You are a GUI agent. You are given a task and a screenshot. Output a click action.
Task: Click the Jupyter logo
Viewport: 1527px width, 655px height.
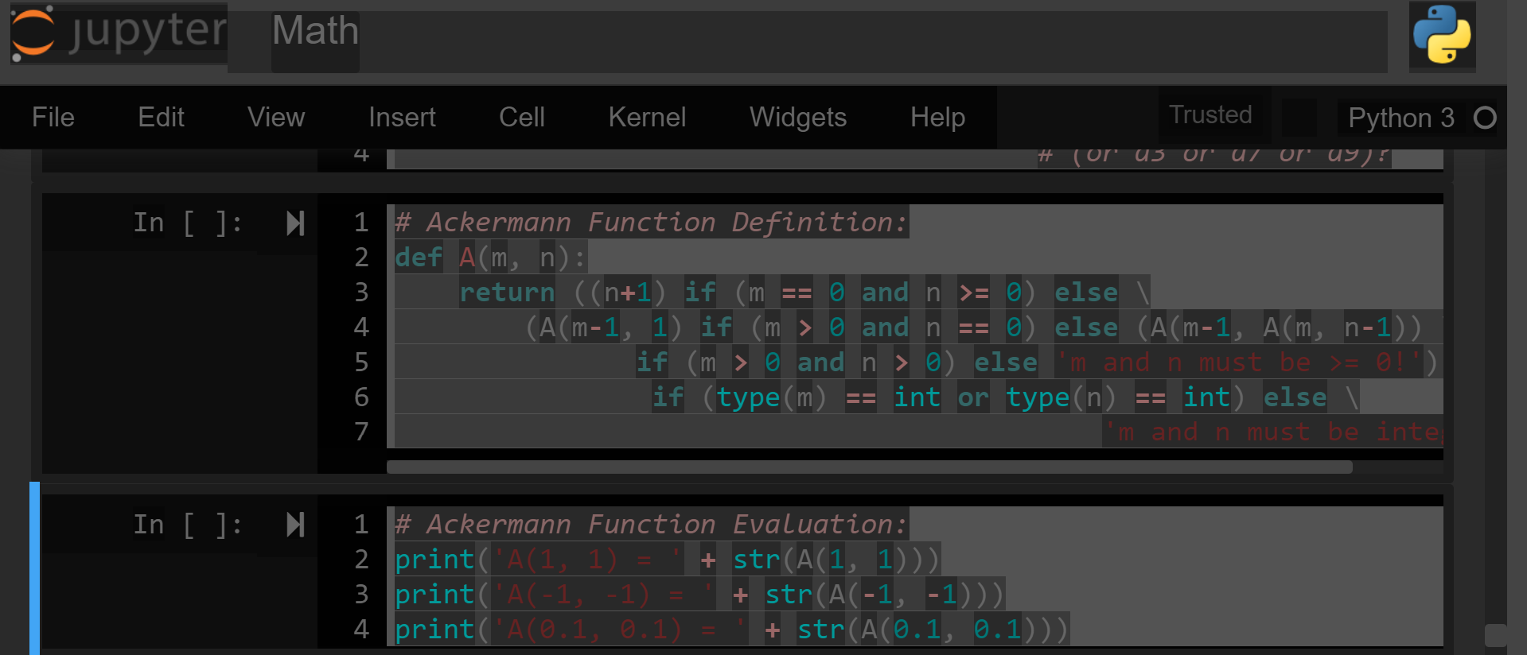118,33
